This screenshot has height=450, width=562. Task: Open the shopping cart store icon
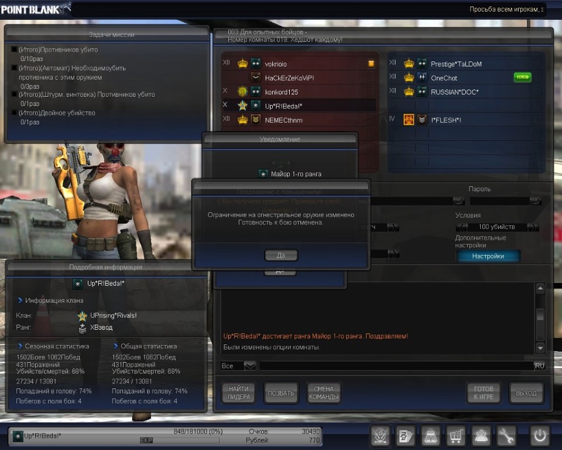pos(455,436)
